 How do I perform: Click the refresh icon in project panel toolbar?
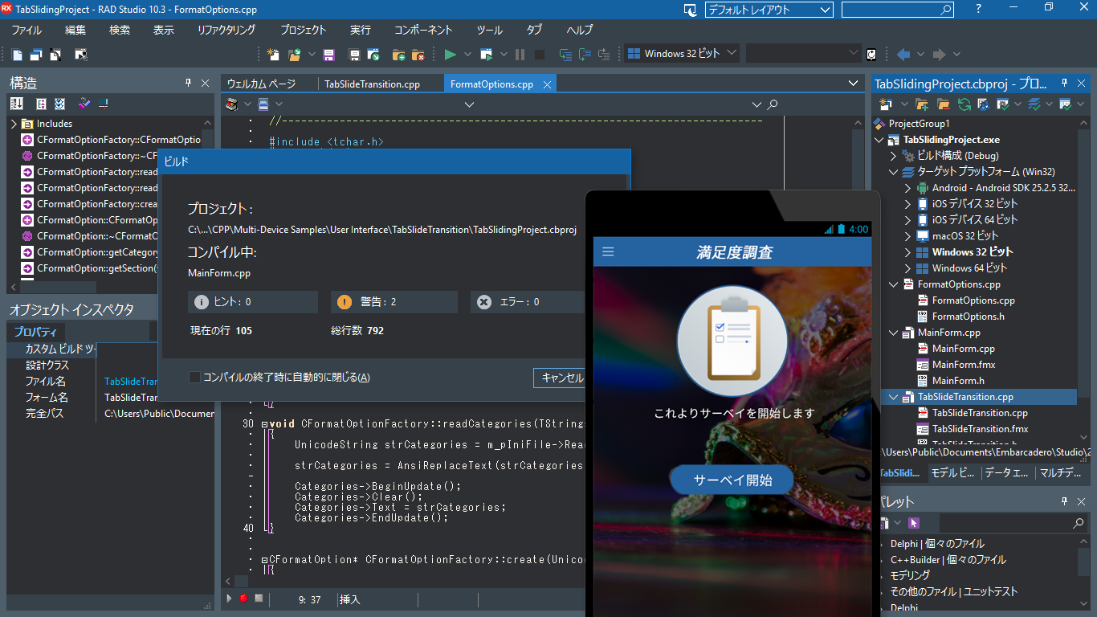coord(964,104)
